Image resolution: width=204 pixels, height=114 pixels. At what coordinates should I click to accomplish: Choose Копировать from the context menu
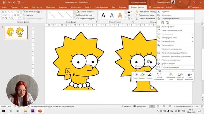[176, 15]
